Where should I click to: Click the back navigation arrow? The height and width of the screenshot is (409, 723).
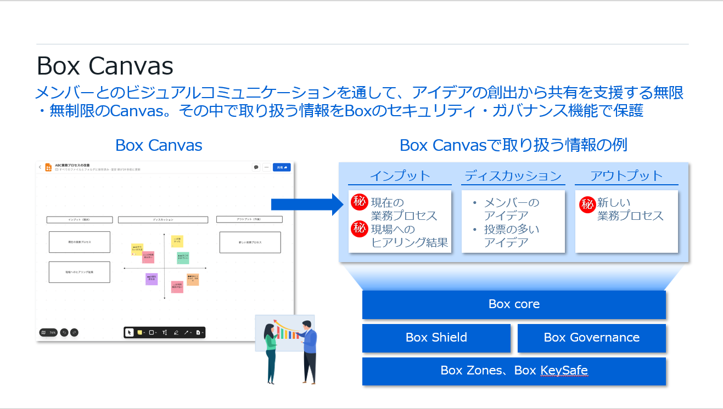coord(40,166)
